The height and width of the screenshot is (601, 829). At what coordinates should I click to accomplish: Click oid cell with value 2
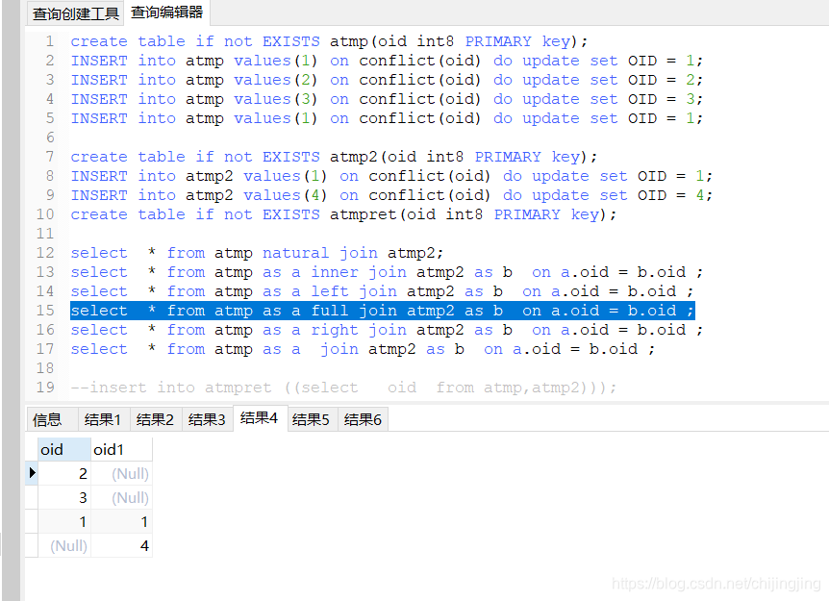64,474
